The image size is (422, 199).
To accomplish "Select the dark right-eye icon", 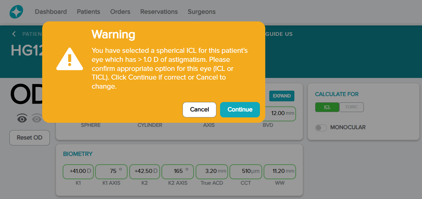I will click(x=22, y=118).
